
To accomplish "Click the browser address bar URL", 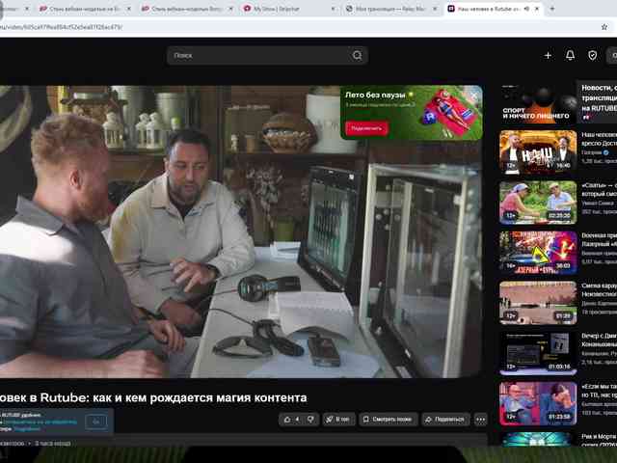I will [61, 27].
